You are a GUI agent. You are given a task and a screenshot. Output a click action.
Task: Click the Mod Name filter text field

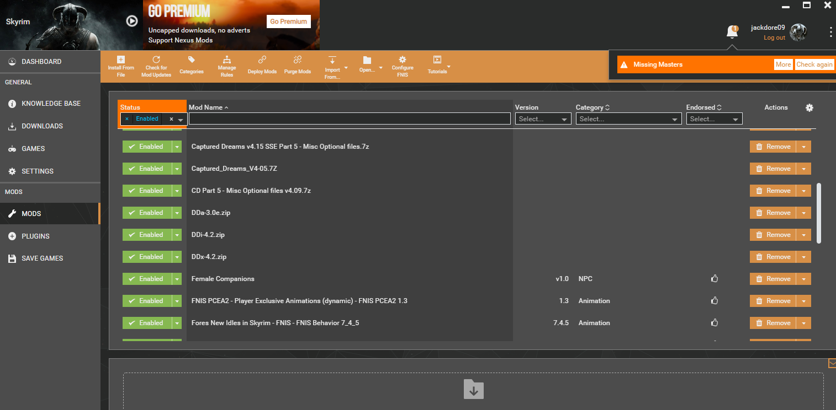[350, 118]
